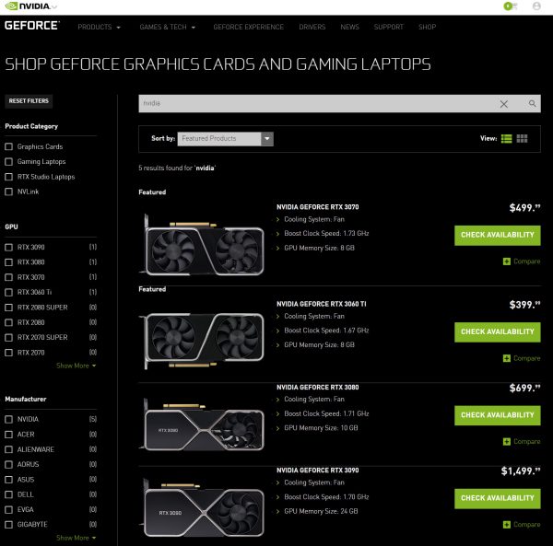Click the GeForce logo
553x546 pixels.
tap(31, 26)
